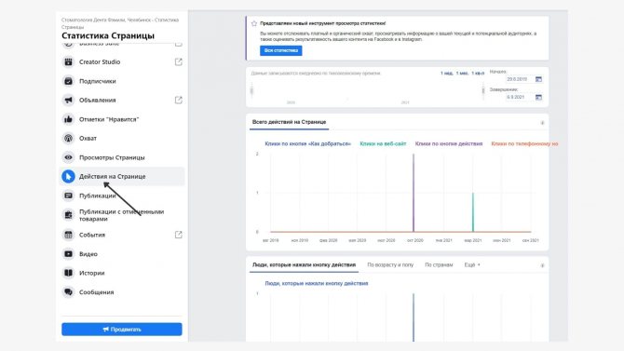The image size is (624, 351).
Task: Toggle Клики по кнопке действия series
Action: pos(449,143)
